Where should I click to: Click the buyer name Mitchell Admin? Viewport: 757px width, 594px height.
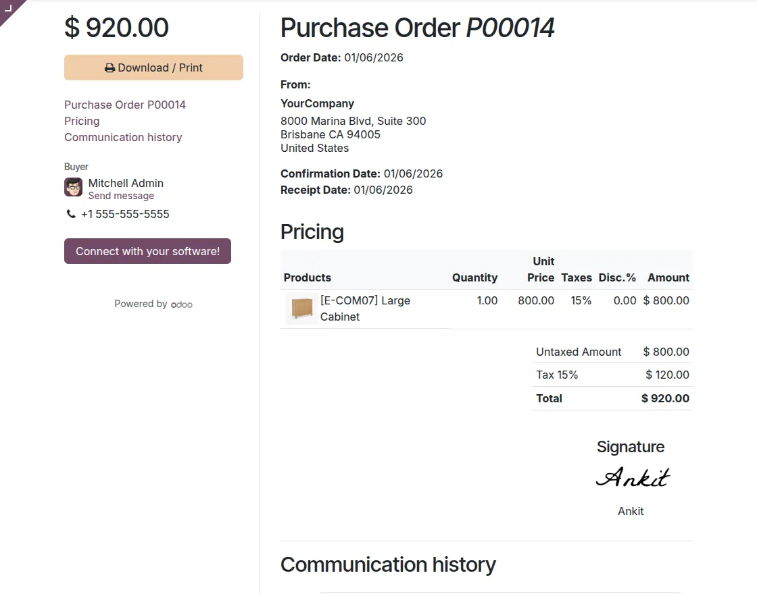[x=126, y=183]
